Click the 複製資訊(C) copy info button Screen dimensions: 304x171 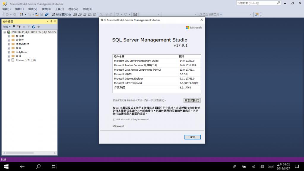pyautogui.click(x=192, y=100)
